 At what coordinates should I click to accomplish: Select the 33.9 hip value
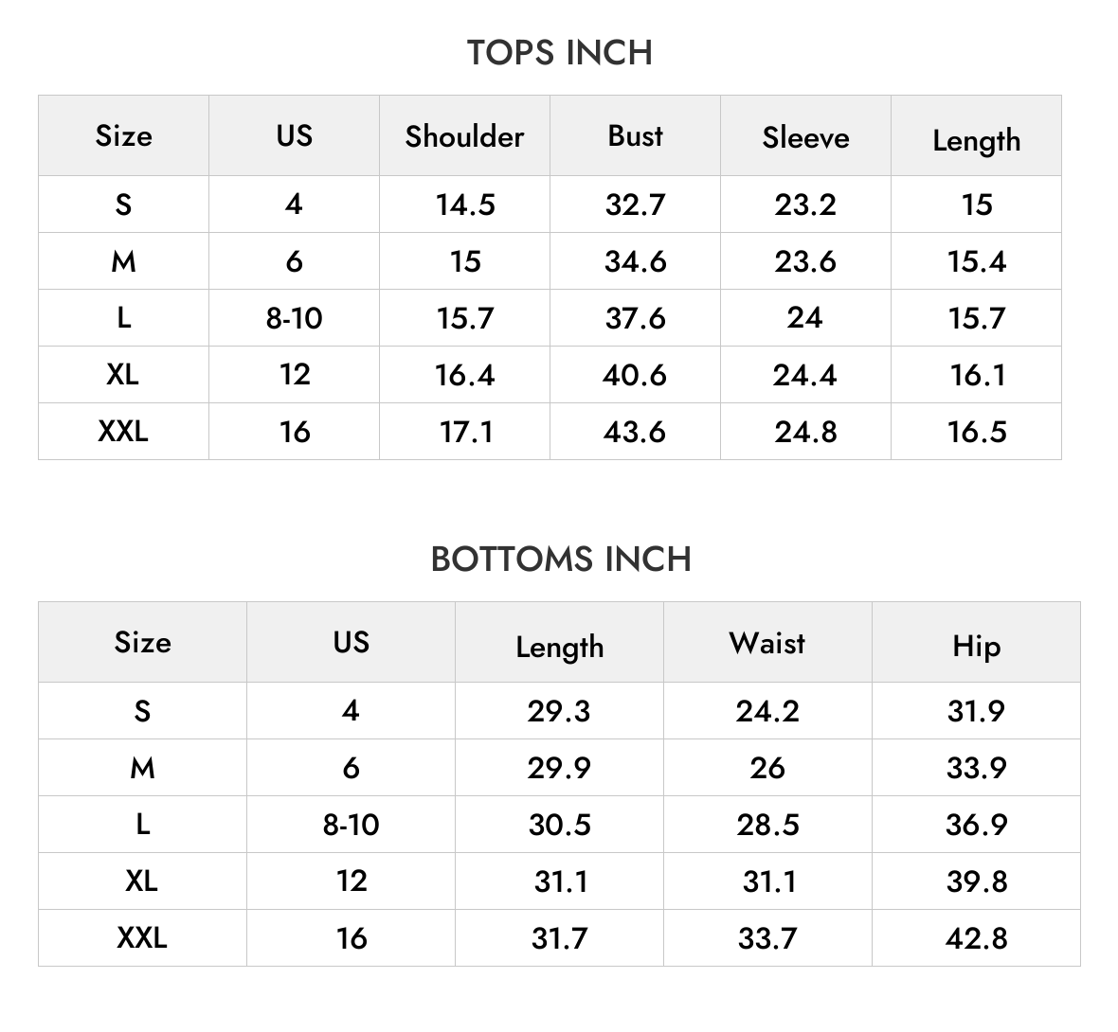point(976,768)
